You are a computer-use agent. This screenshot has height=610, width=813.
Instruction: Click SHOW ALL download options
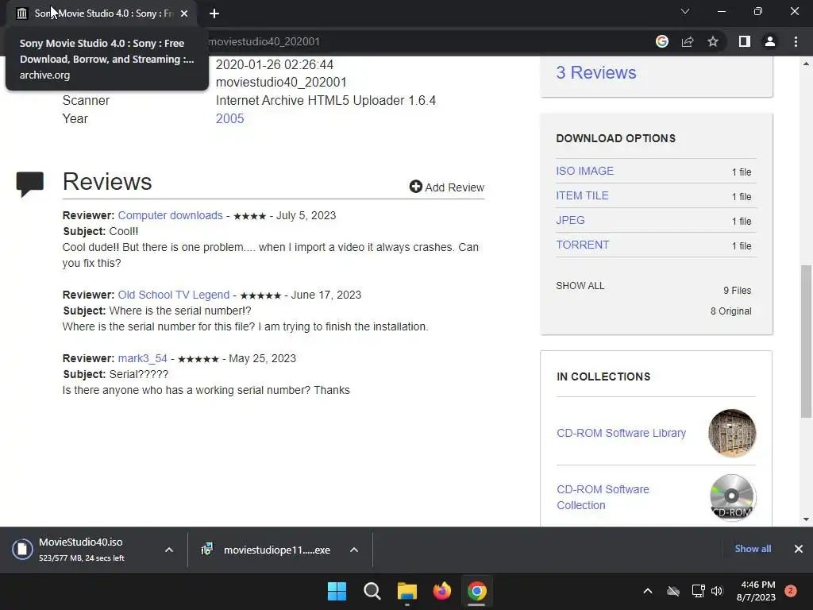click(x=580, y=286)
